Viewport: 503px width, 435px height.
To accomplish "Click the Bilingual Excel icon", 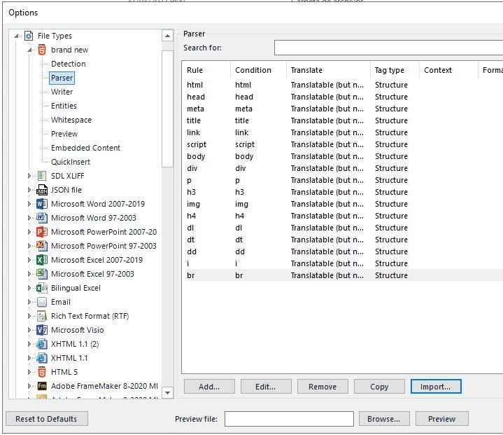I will tap(42, 288).
